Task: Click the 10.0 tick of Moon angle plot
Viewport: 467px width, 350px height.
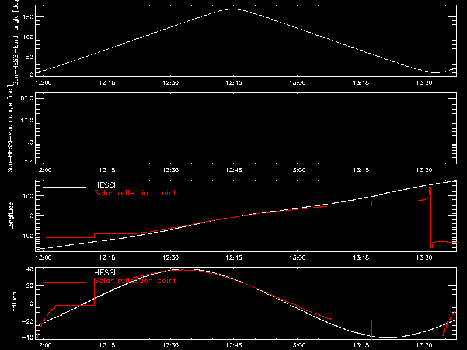Action: tap(27, 121)
